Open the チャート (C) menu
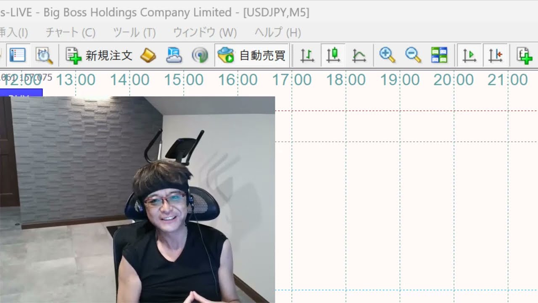 (x=71, y=32)
